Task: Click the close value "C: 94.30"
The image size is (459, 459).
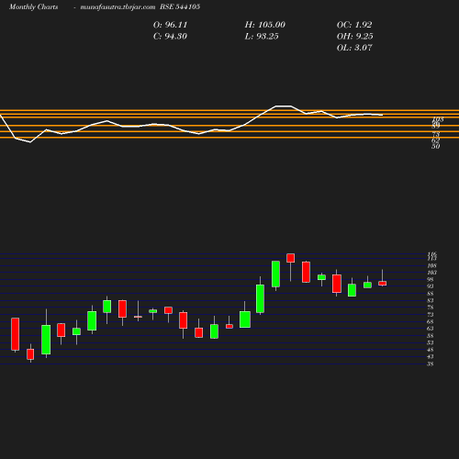Action: 170,37
